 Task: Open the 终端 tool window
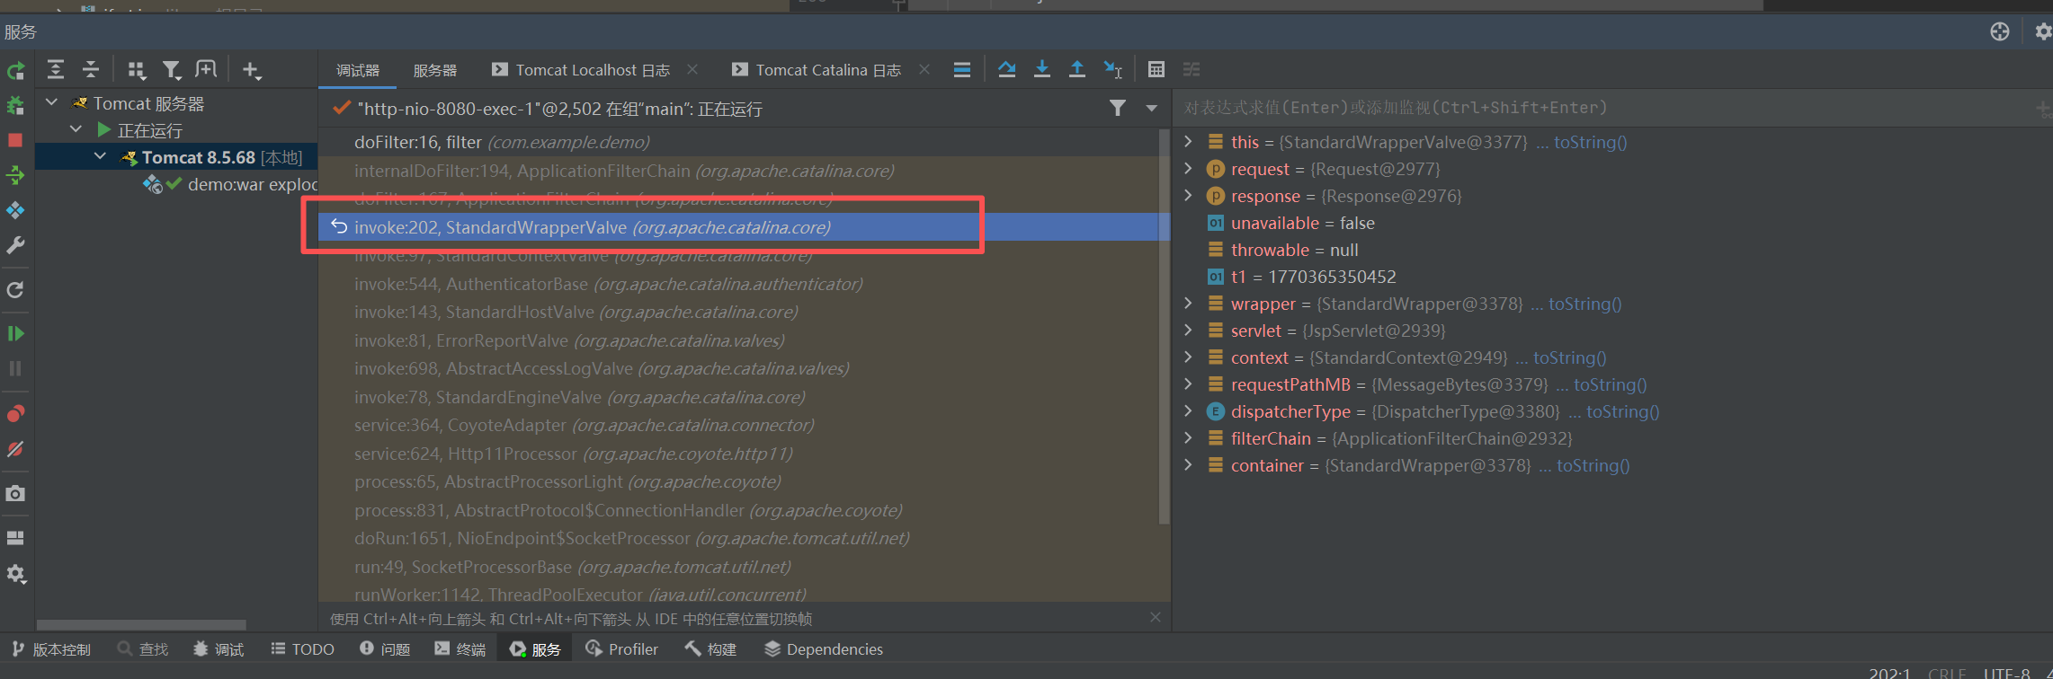[460, 649]
